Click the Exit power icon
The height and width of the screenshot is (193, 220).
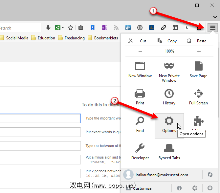point(210,188)
